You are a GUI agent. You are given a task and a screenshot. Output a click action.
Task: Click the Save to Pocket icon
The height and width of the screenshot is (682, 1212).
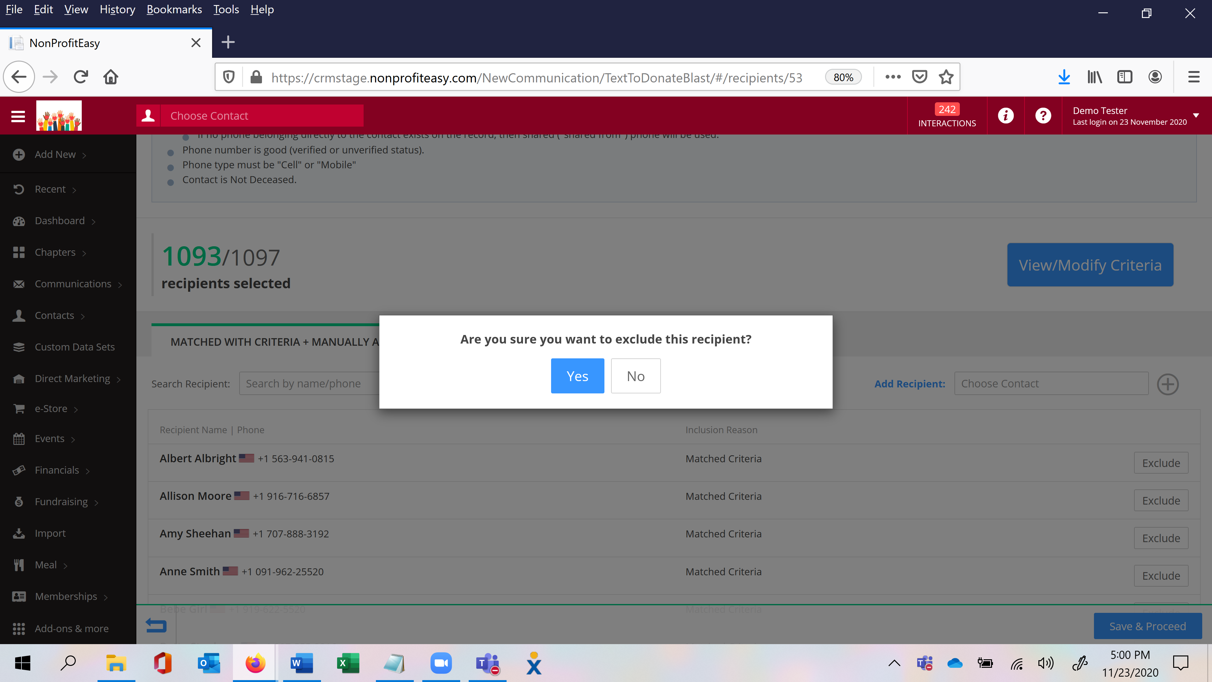[919, 77]
